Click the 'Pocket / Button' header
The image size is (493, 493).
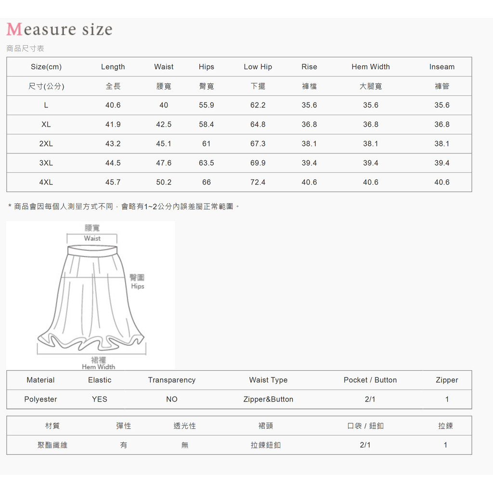(370, 380)
